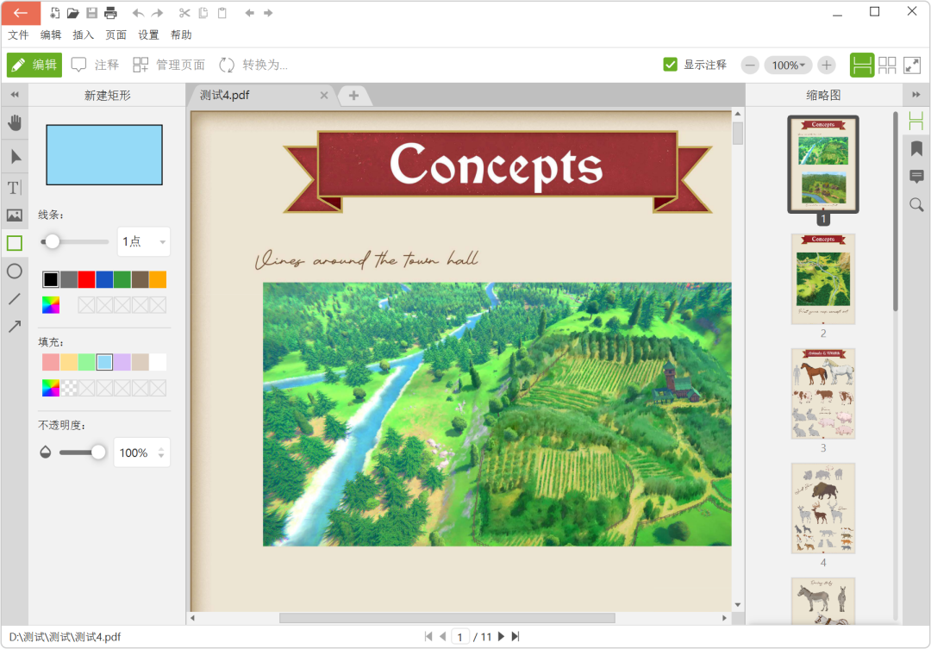This screenshot has height=649, width=931.
Task: Click the green 编辑 mode button
Action: click(34, 65)
